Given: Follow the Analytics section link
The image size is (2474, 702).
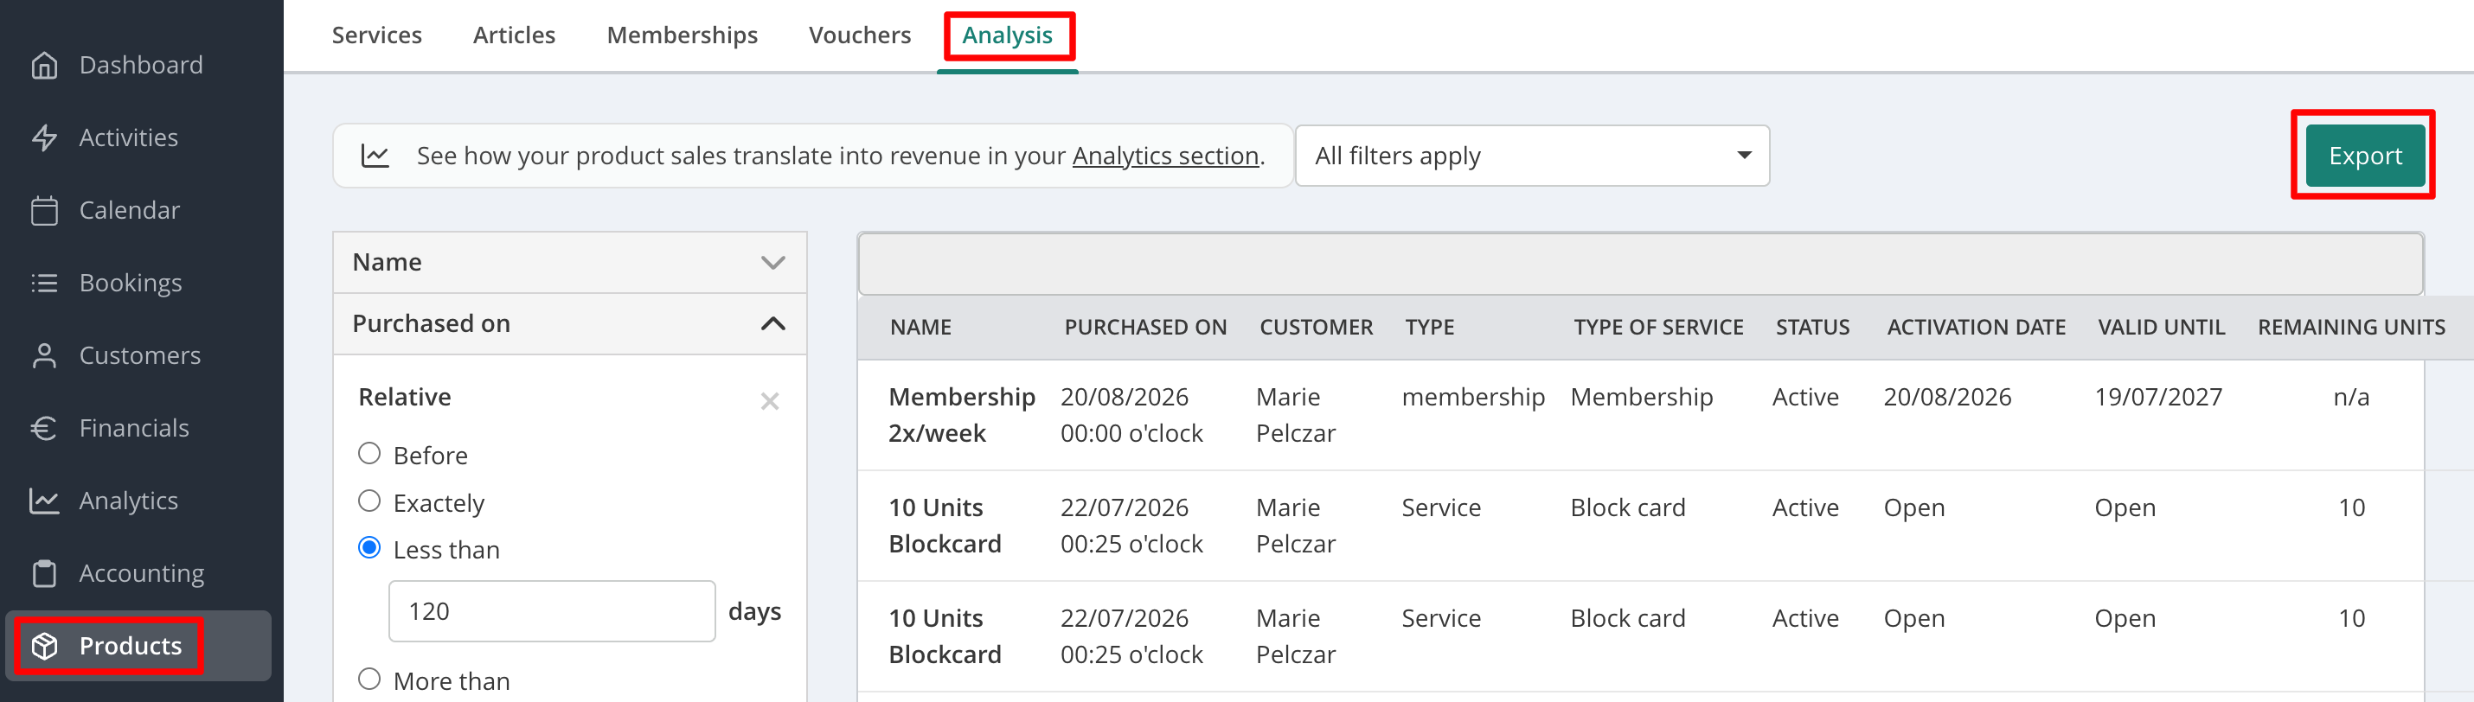Looking at the screenshot, I should [1165, 156].
